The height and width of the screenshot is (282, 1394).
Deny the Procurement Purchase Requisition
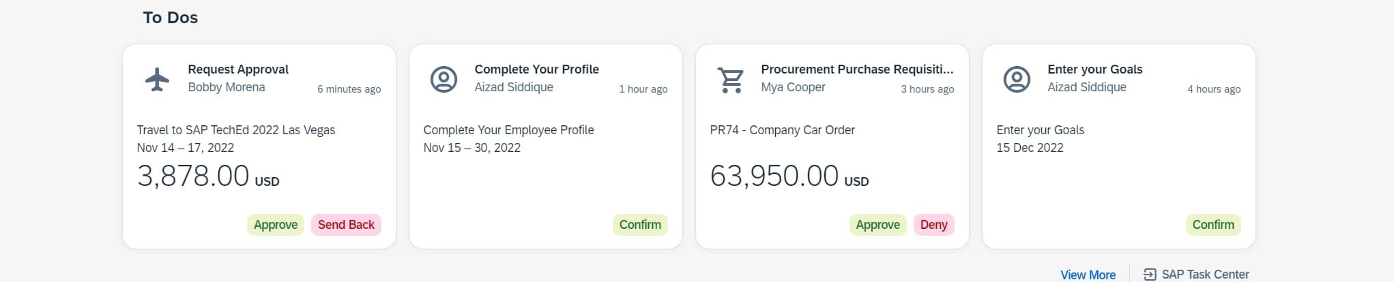pos(933,225)
